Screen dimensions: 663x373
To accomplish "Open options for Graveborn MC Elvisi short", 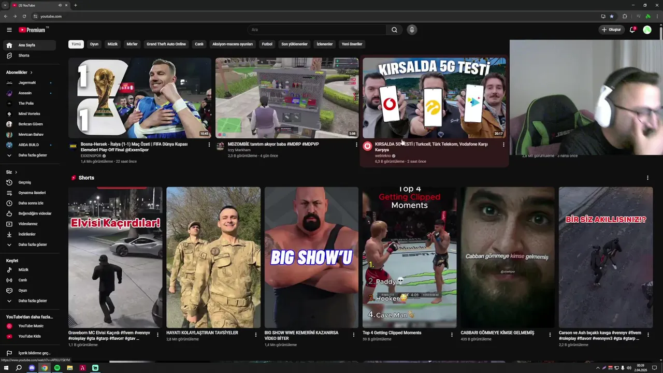I will [157, 335].
